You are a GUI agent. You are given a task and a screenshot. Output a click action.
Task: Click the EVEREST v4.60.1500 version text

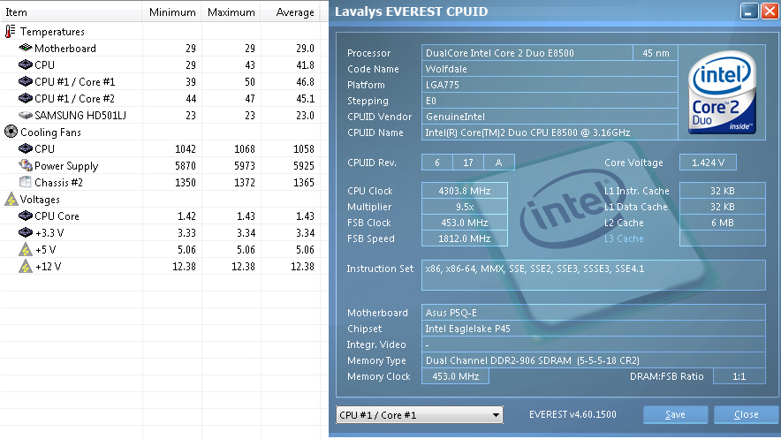(572, 414)
